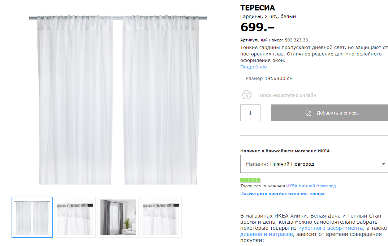Select the second close-up rod thumbnail
This screenshot has width=388, height=246.
[75, 217]
